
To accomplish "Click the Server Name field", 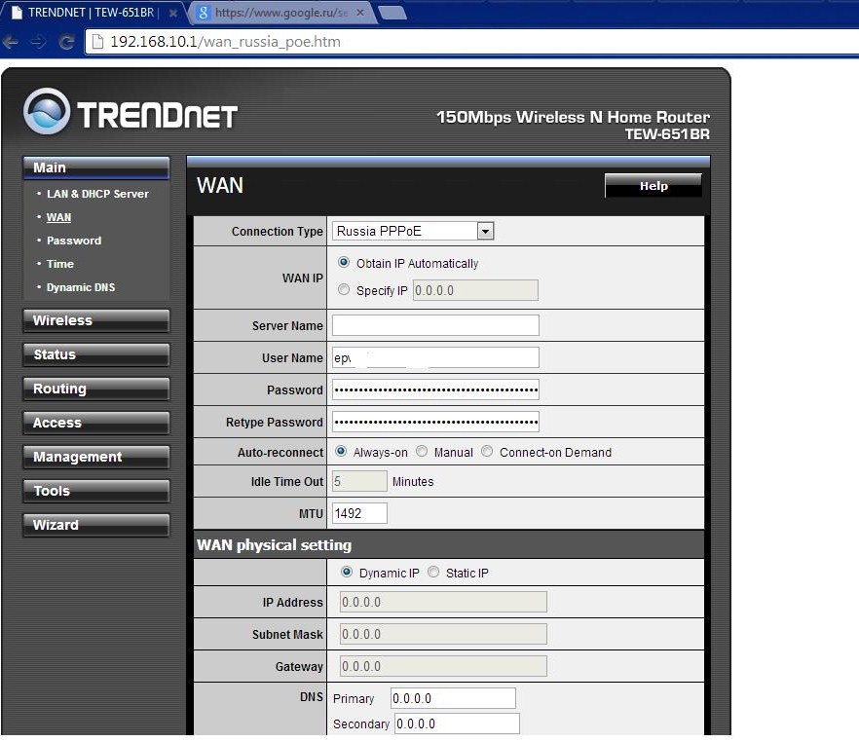I will coord(435,325).
